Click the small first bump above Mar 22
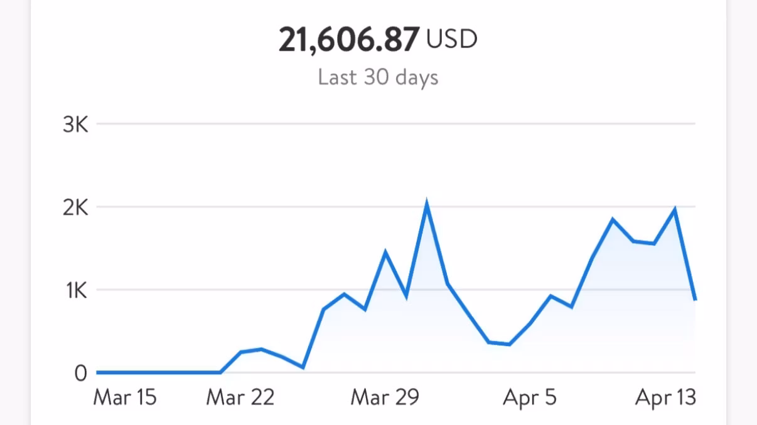This screenshot has height=425, width=757. (260, 349)
